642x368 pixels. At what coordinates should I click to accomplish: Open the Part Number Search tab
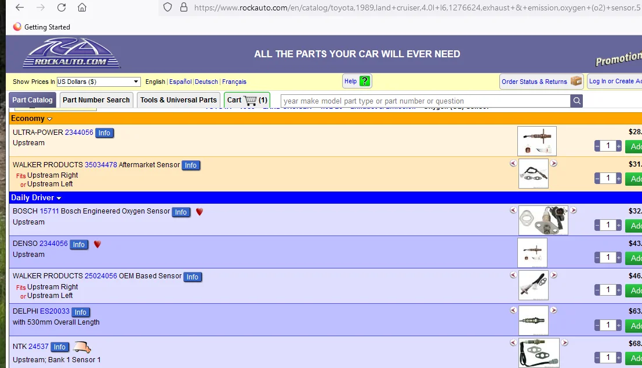96,100
